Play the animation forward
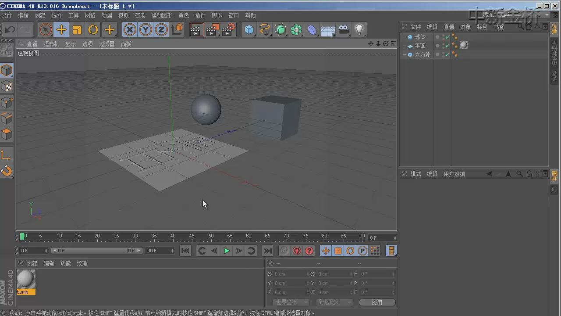 click(x=227, y=251)
